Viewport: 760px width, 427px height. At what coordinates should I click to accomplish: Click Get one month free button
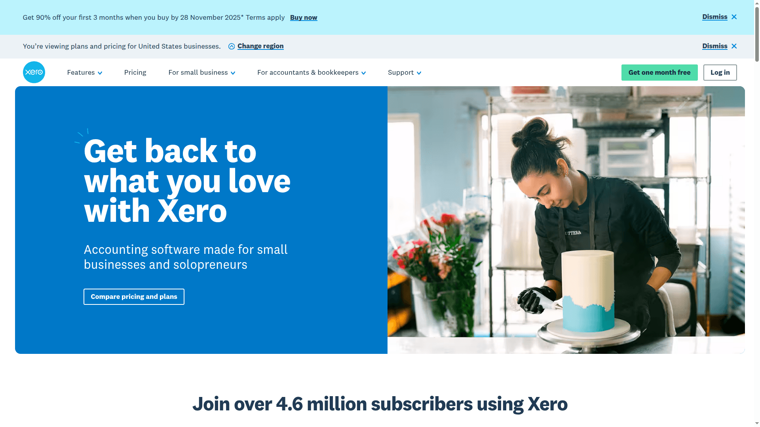pyautogui.click(x=659, y=72)
